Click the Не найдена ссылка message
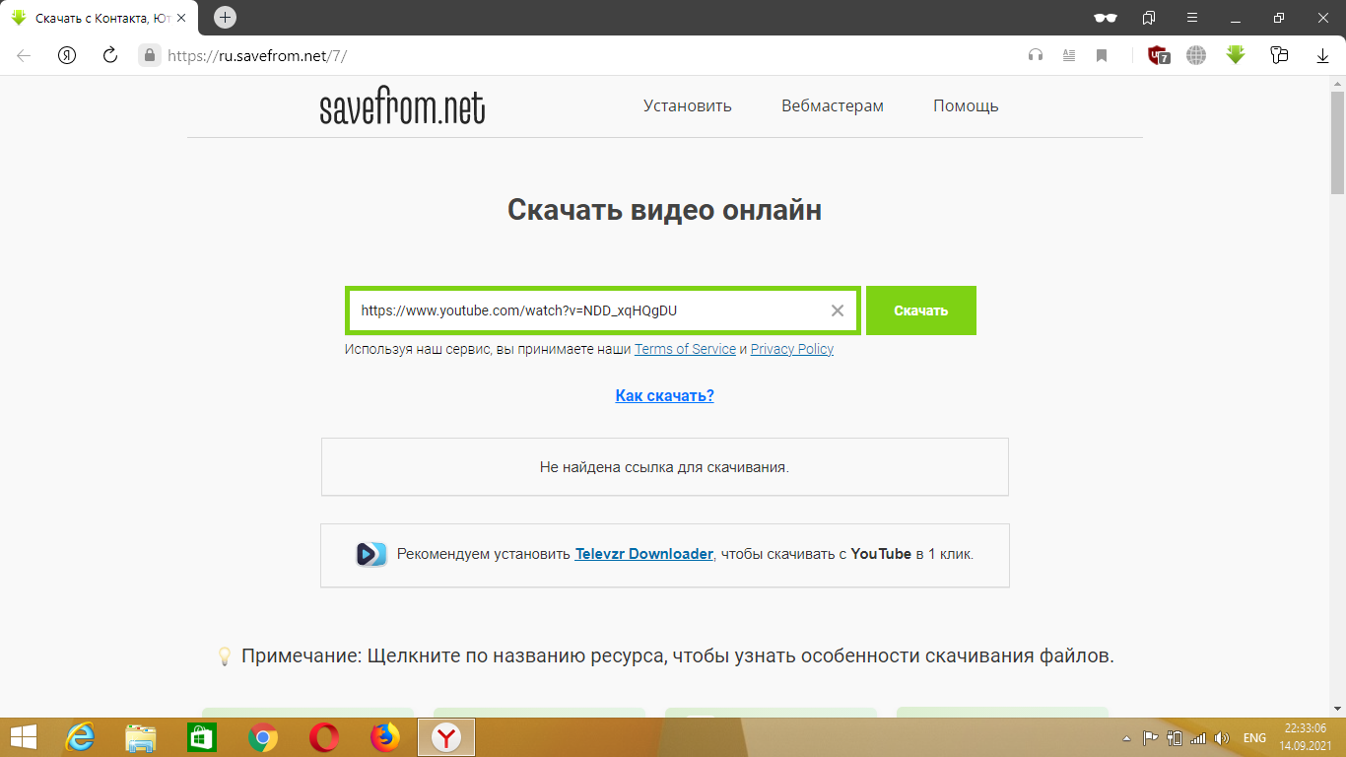Image resolution: width=1346 pixels, height=757 pixels. coord(664,467)
